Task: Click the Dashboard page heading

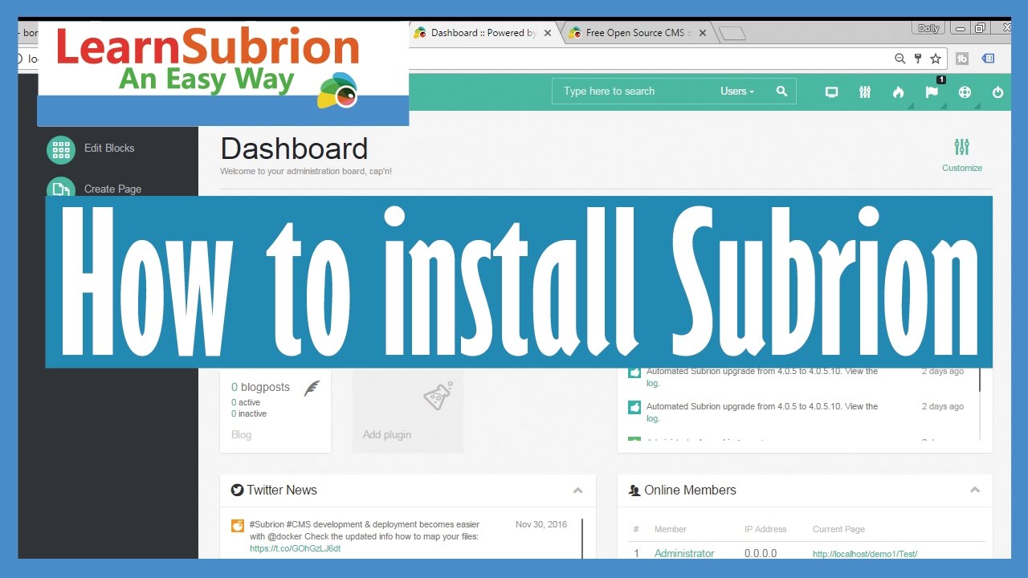Action: (x=294, y=149)
